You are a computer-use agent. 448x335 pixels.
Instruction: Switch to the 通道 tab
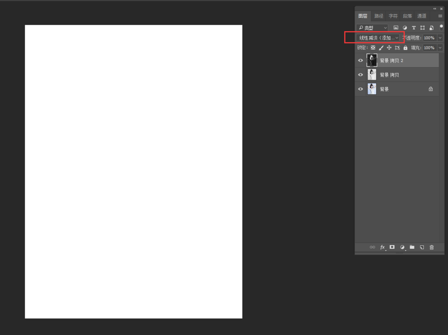pyautogui.click(x=422, y=16)
